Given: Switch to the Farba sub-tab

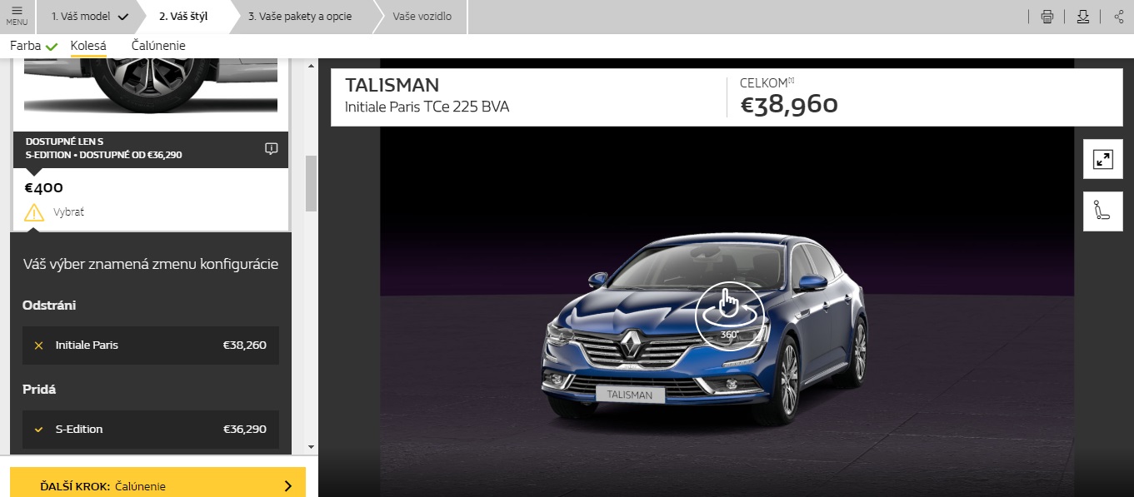Looking at the screenshot, I should tap(33, 46).
